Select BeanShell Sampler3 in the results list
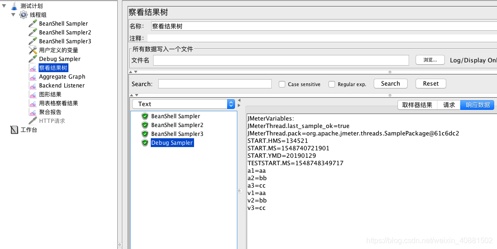 coord(177,134)
